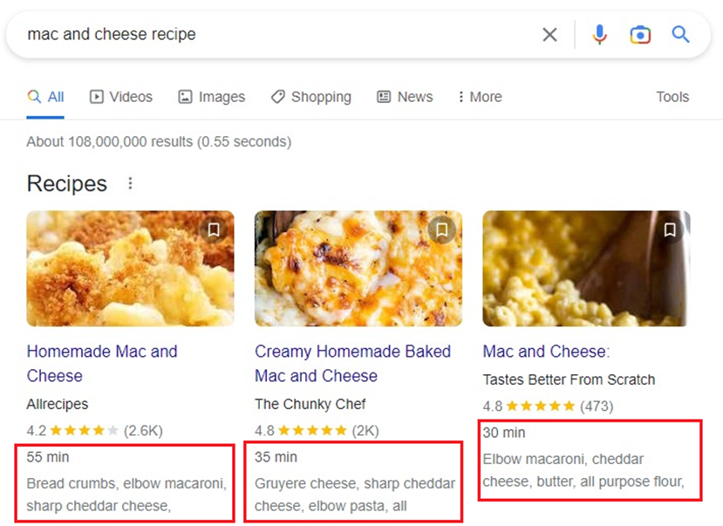Viewport: 723px width, 526px height.
Task: Switch to the Videos tab
Action: [x=121, y=97]
